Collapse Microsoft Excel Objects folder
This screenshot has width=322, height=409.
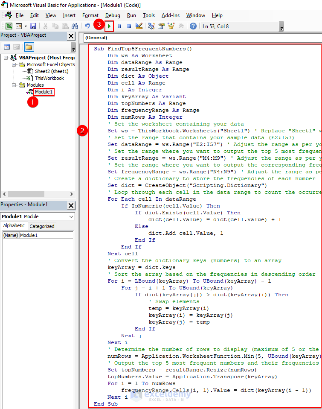click(x=14, y=64)
